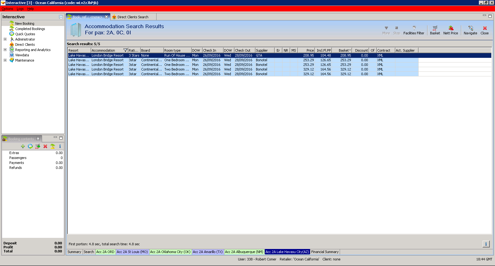Click the green plus add icon
The image size is (495, 266).
[x=23, y=146]
